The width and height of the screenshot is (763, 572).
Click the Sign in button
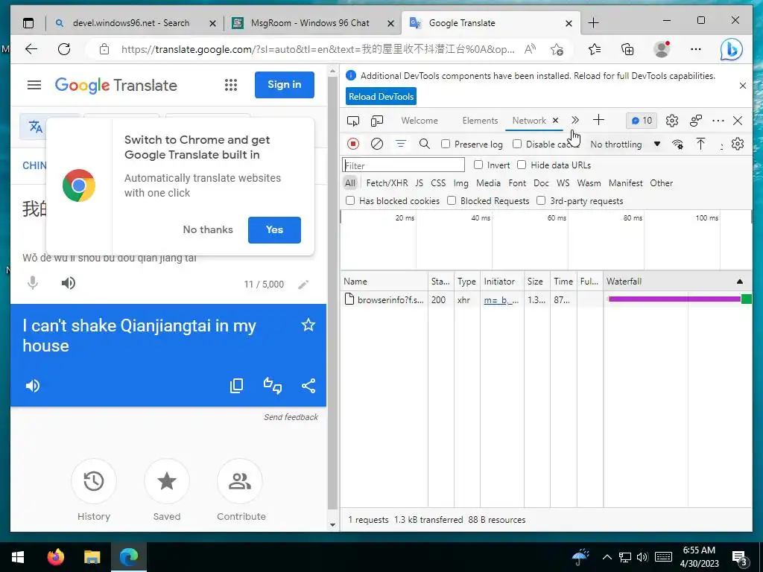coord(284,85)
